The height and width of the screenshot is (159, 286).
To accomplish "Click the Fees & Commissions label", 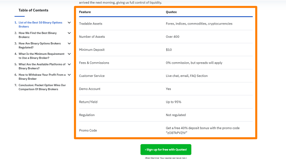I will tap(94, 63).
